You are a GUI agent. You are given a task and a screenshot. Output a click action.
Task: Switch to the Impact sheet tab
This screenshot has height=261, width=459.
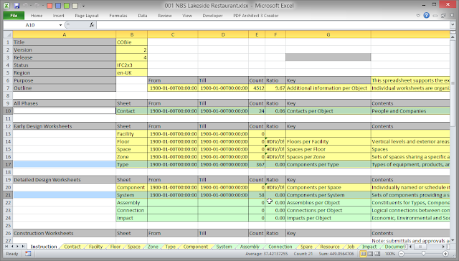pos(369,247)
